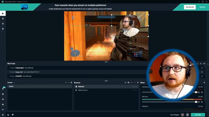The image size is (209, 117).
Task: Click the resize handle below Mini Feed
Action: click(106, 81)
